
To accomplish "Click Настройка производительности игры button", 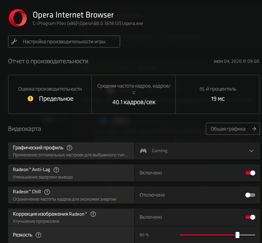I will (x=64, y=41).
